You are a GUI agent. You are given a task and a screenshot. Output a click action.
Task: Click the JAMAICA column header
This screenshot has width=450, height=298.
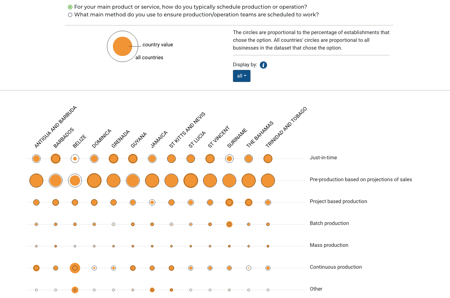pos(159,139)
